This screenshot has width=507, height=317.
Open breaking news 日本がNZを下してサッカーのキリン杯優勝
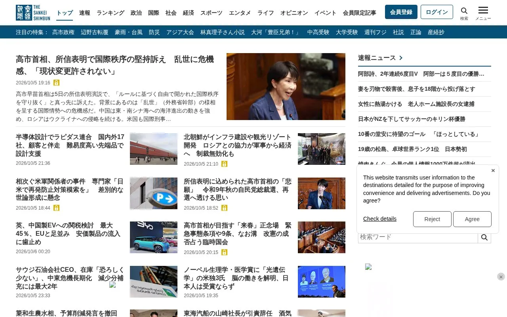point(412,119)
